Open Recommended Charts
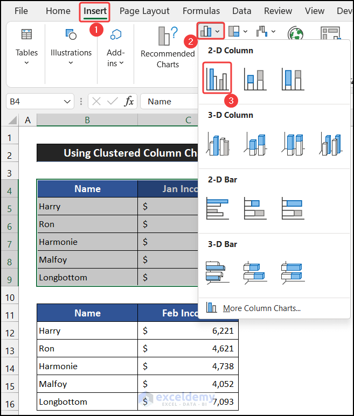The height and width of the screenshot is (416, 354). pos(168,48)
